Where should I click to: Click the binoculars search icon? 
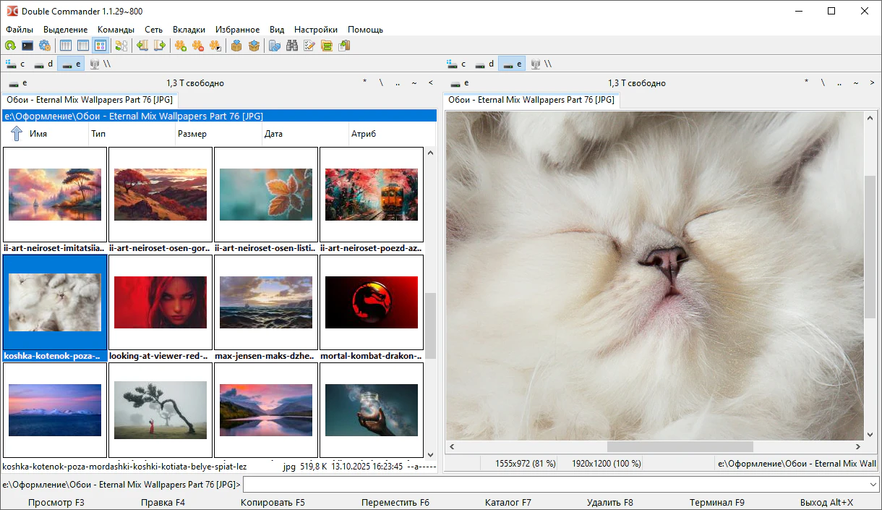292,46
